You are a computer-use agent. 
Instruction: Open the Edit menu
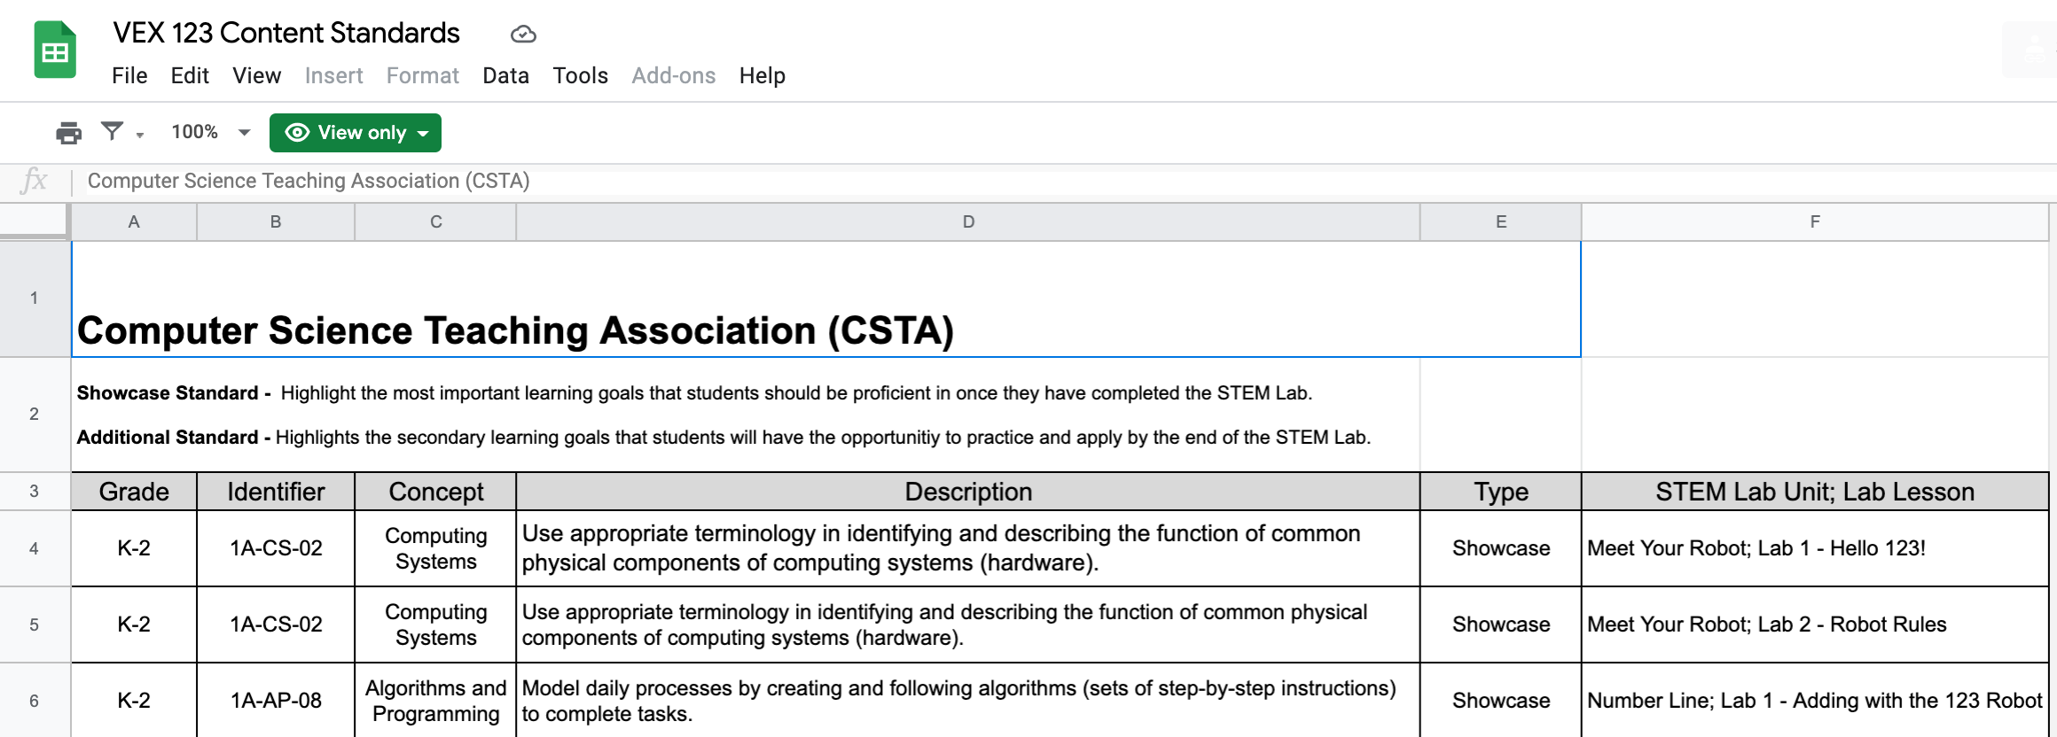pyautogui.click(x=189, y=75)
